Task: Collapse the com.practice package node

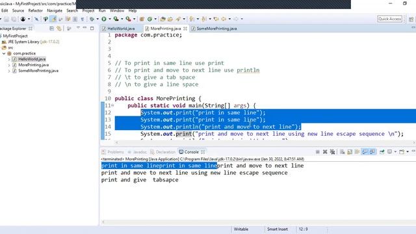Action: (4, 53)
